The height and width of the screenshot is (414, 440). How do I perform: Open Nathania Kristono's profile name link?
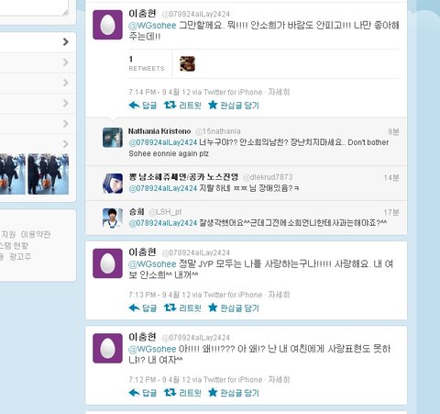[x=159, y=131]
